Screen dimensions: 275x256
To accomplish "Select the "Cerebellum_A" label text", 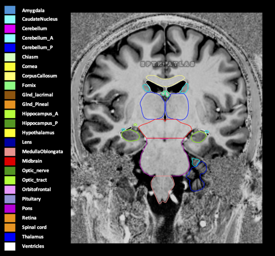I will [x=38, y=38].
